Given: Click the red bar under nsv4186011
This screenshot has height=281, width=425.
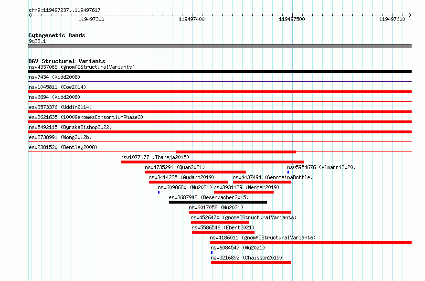Looking at the screenshot, I should tap(311, 242).
